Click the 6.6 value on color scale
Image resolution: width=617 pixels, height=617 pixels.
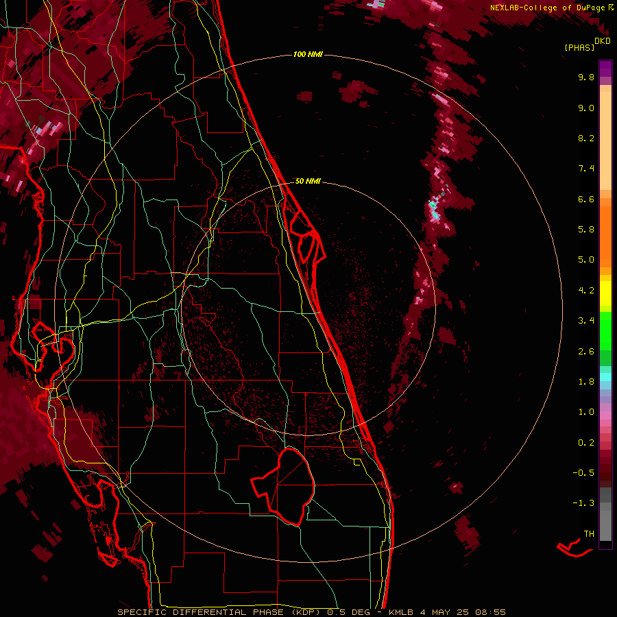pyautogui.click(x=586, y=199)
